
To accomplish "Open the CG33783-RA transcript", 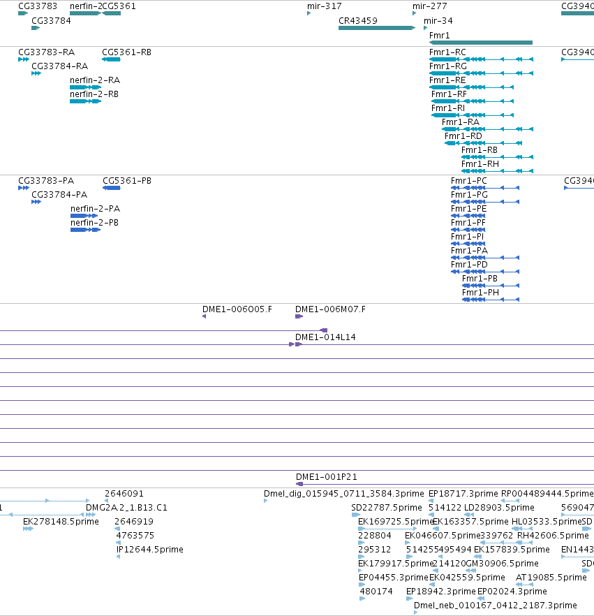I will pyautogui.click(x=24, y=59).
